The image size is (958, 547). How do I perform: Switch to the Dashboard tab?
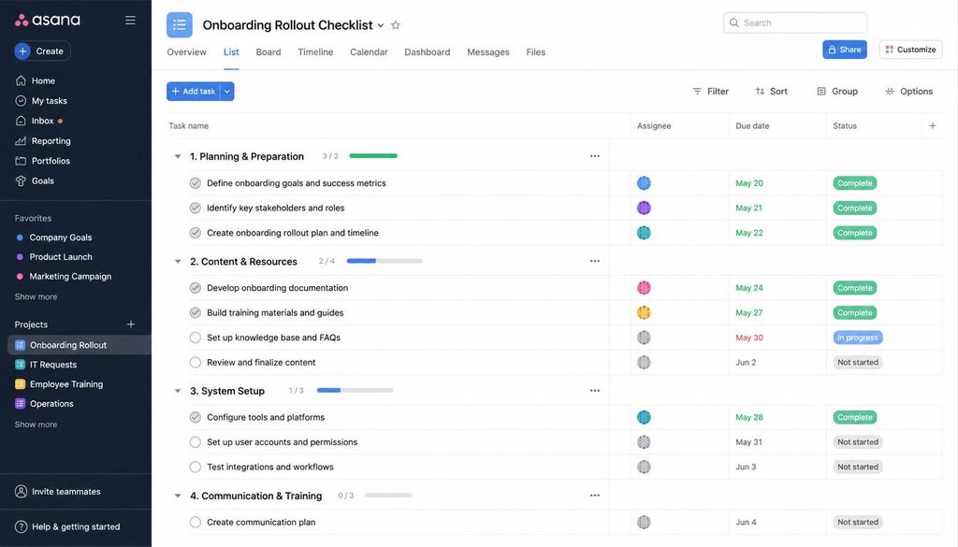[427, 52]
